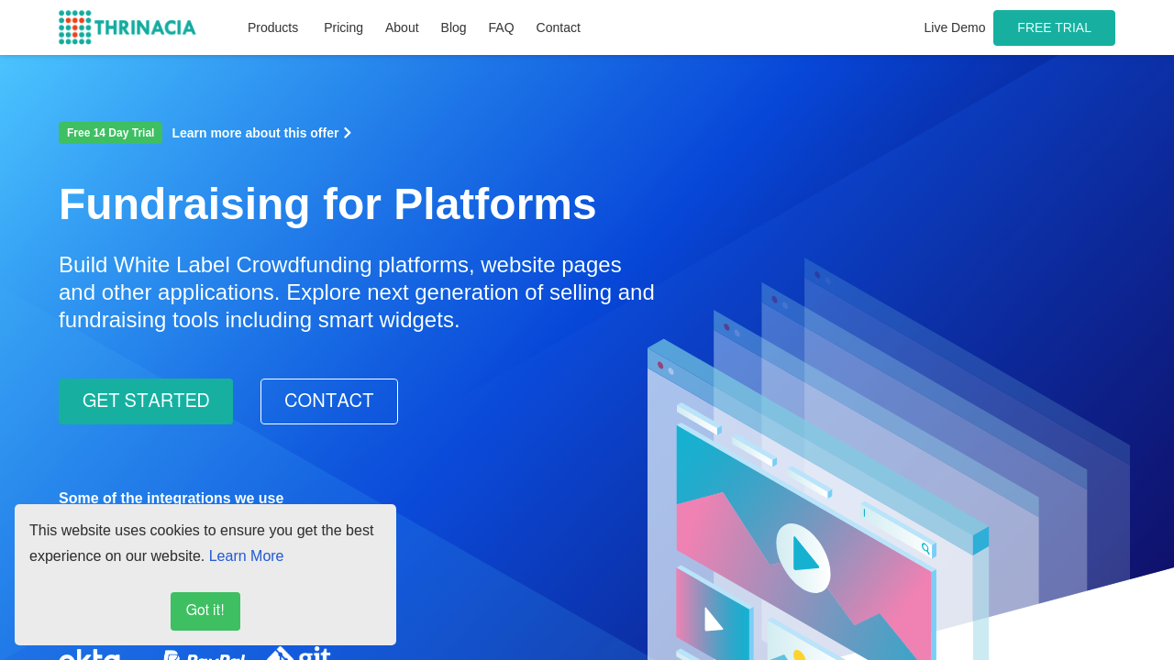Dismiss the cookie banner with Got it!
The width and height of the screenshot is (1174, 660).
click(205, 610)
